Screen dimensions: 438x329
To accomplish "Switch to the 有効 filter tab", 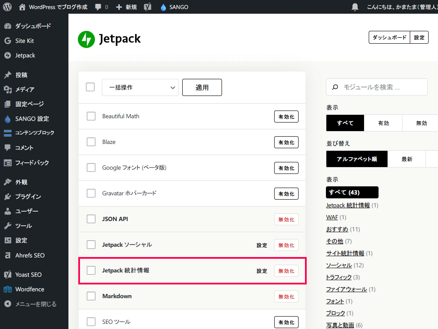I will click(x=383, y=123).
